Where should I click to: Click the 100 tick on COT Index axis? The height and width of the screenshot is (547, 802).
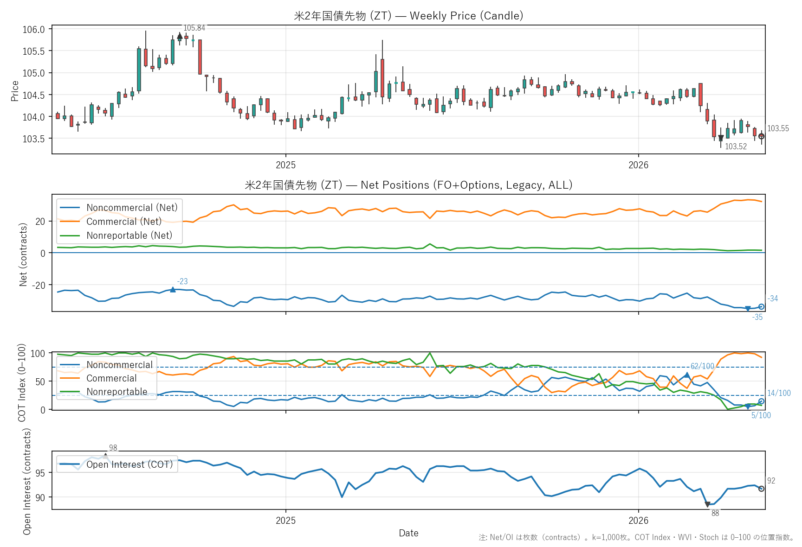pyautogui.click(x=38, y=354)
